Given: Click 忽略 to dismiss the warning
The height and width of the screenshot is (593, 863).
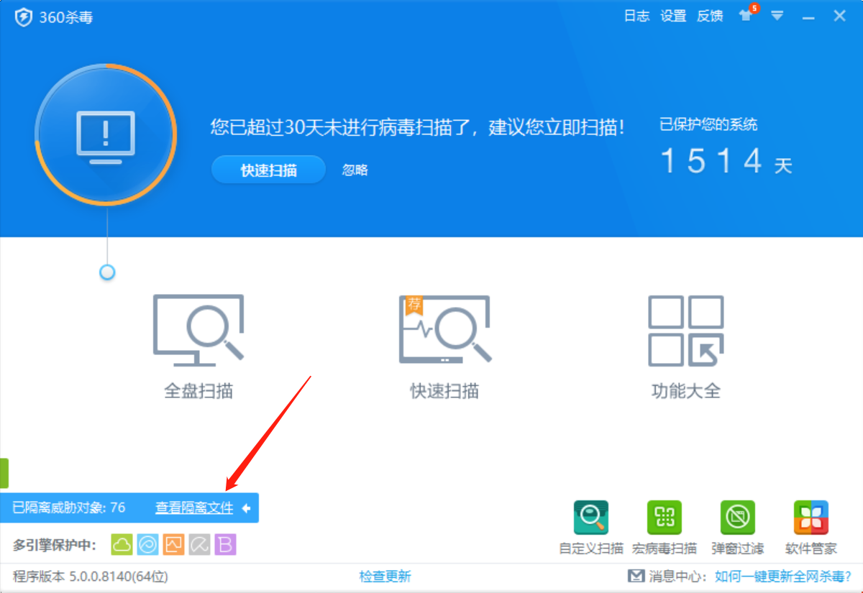Looking at the screenshot, I should click(x=355, y=170).
